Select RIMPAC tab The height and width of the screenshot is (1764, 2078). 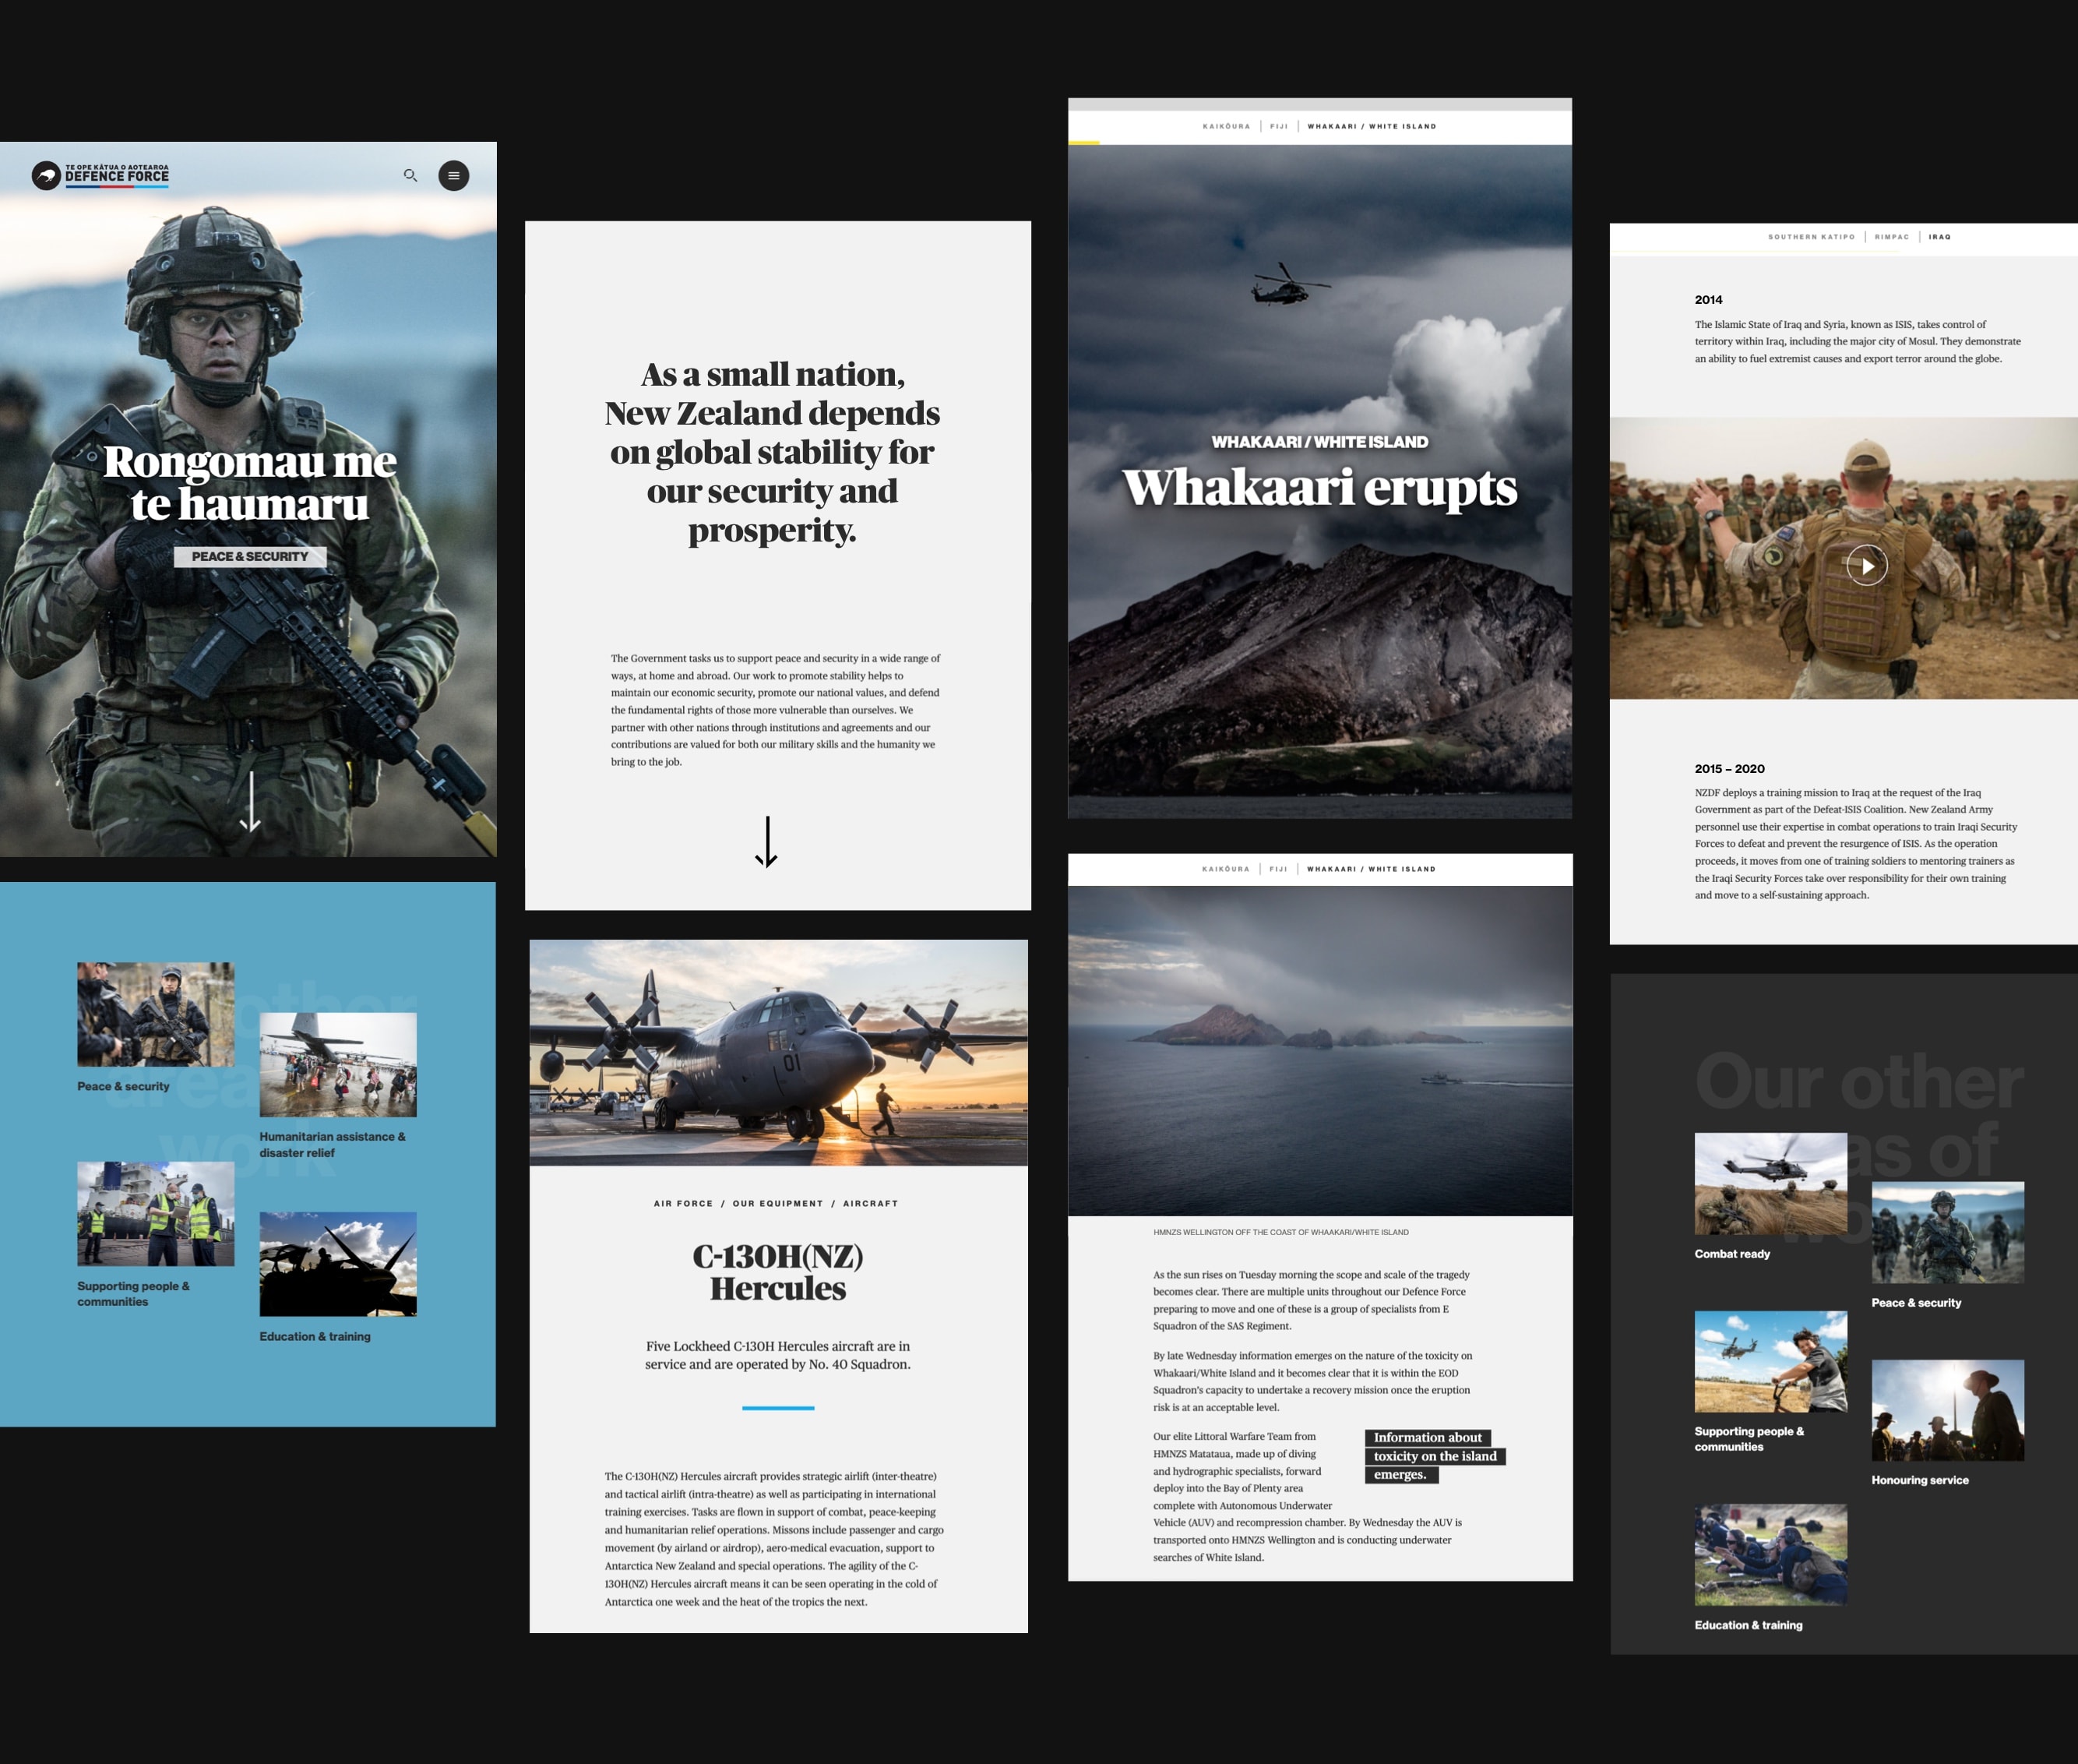click(x=1892, y=237)
